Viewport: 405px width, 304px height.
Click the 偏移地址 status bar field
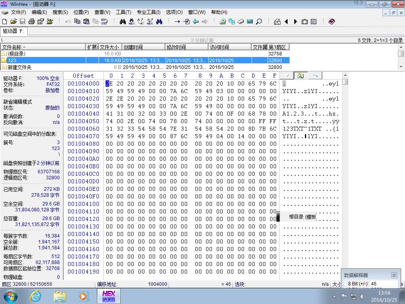click(132, 284)
